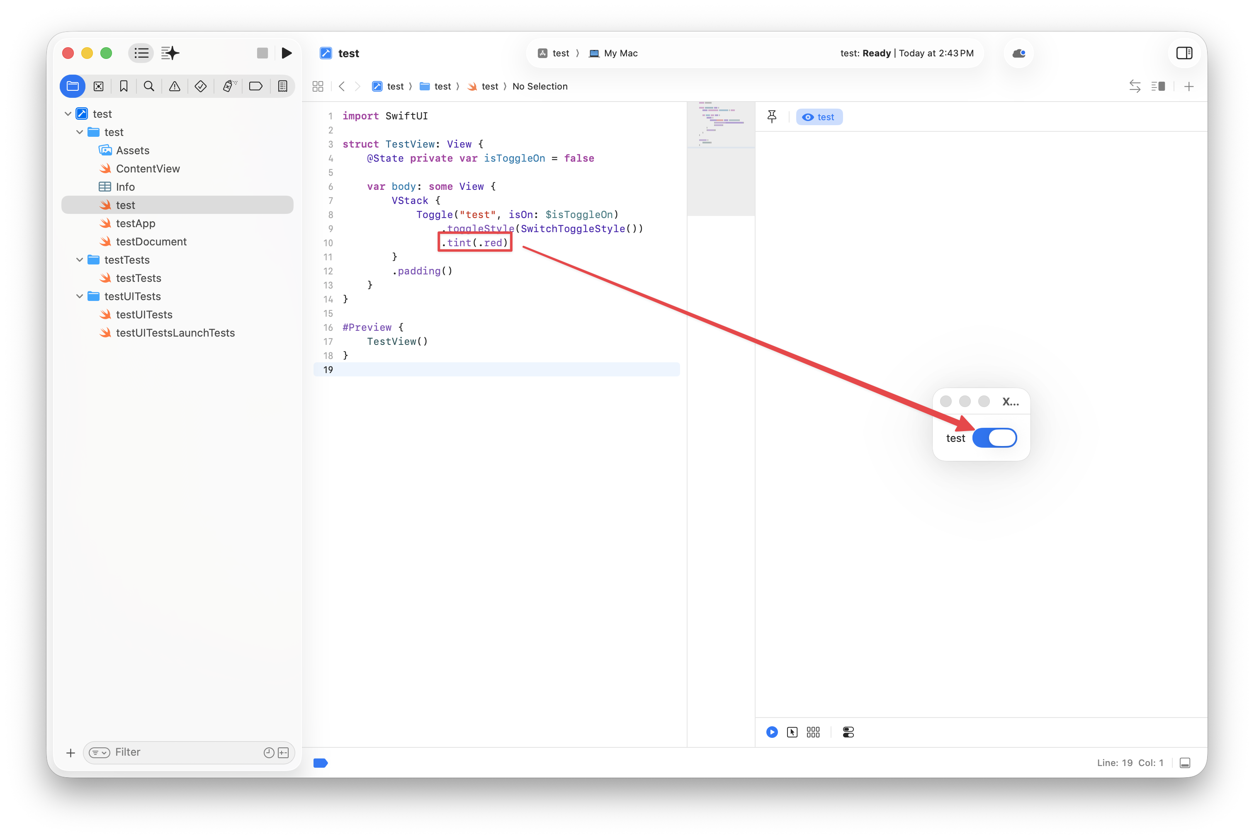Select the test preview tab
Screen dimensions: 1254x839
click(819, 117)
